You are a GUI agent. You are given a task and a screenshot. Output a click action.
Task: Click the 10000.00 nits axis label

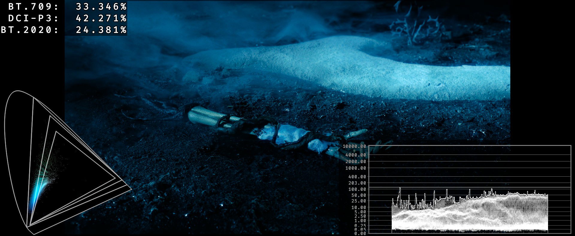pos(354,146)
